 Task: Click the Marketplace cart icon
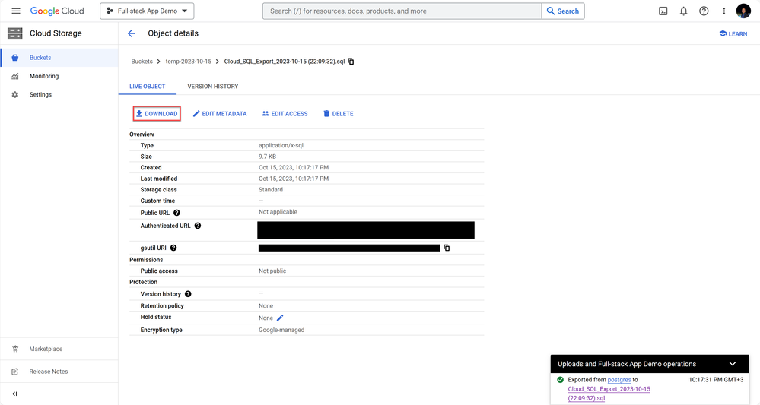coord(15,349)
